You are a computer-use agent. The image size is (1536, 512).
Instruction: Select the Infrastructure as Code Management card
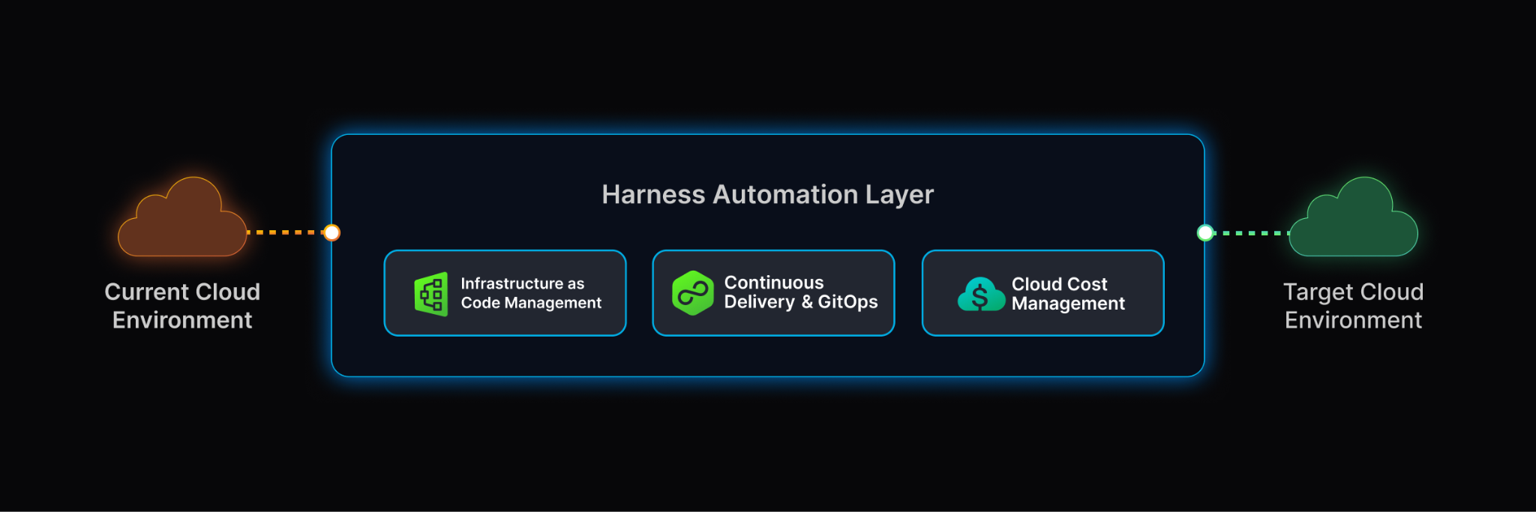505,293
